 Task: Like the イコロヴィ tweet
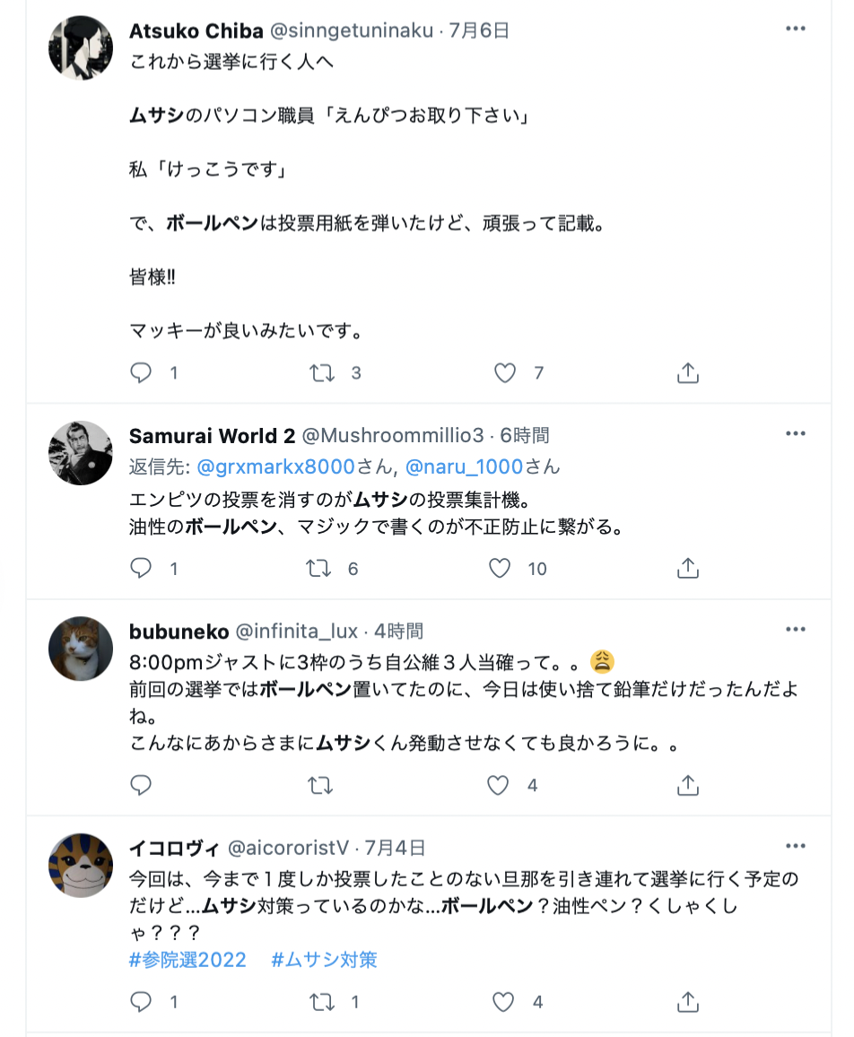point(503,1002)
